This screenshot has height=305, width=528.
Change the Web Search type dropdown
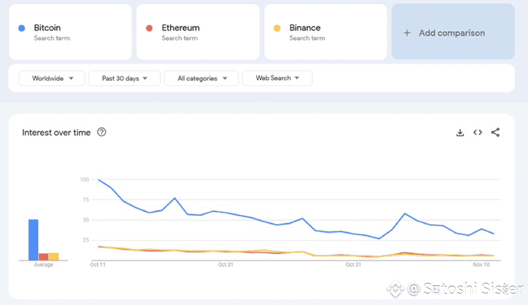(277, 78)
